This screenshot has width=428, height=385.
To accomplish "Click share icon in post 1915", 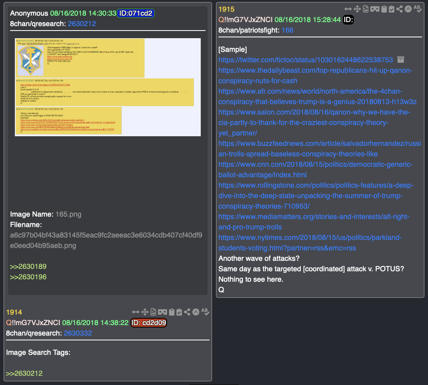I will tap(399, 9).
